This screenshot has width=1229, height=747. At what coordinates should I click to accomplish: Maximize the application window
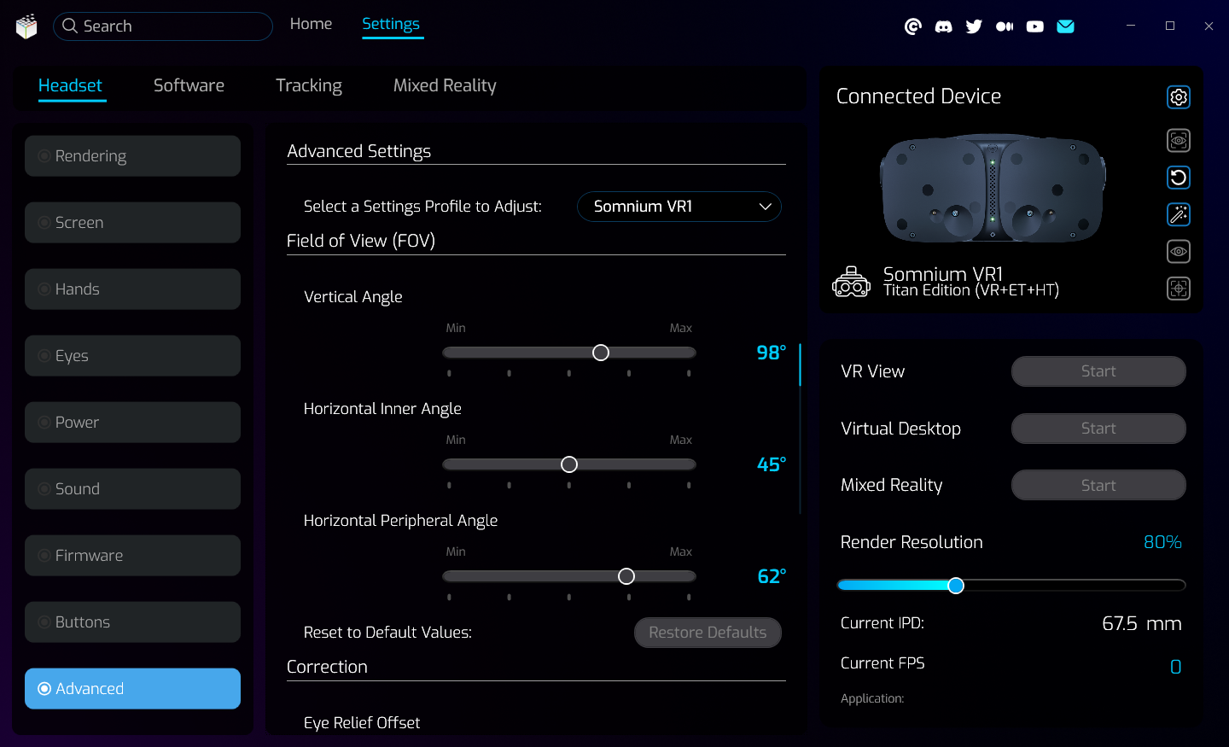pyautogui.click(x=1170, y=26)
